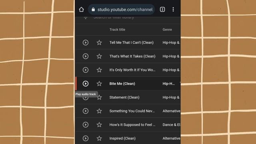Screen dimensions: 256x144
Task: Select title That's What It Takes (Clean)
Action: (132, 56)
